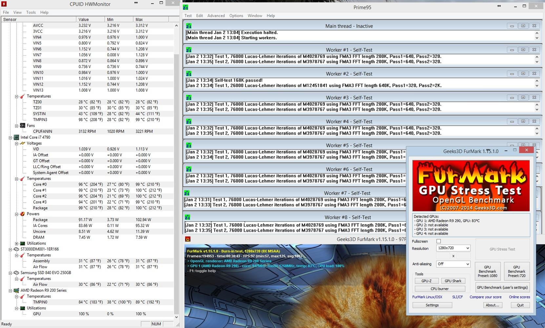Image resolution: width=545 pixels, height=328 pixels.
Task: Click the Voltages icon under Intel Core i7
Action: (x=22, y=143)
